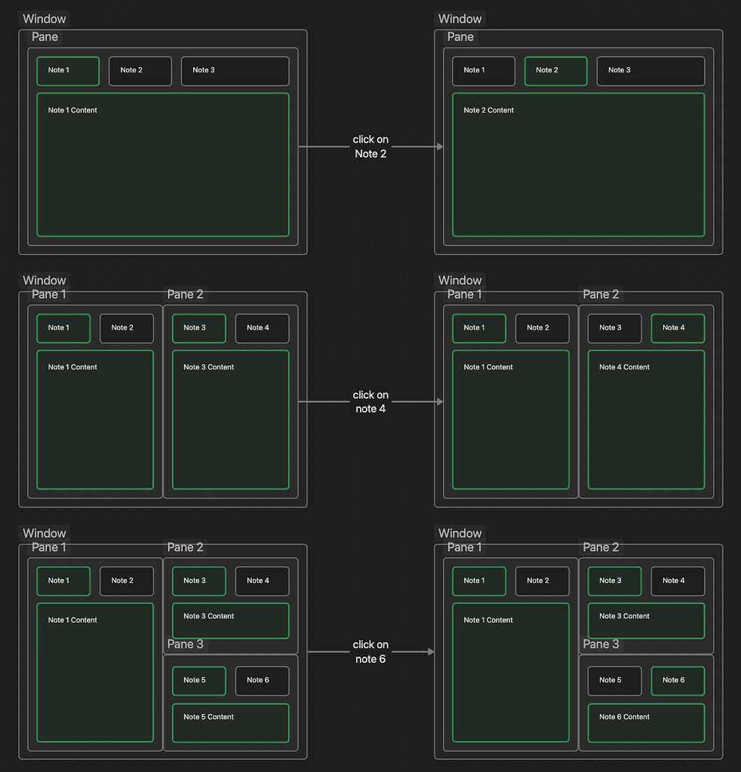
Task: Select Note 6 tab in three-pane window showing Note 5 Content
Action: point(262,681)
